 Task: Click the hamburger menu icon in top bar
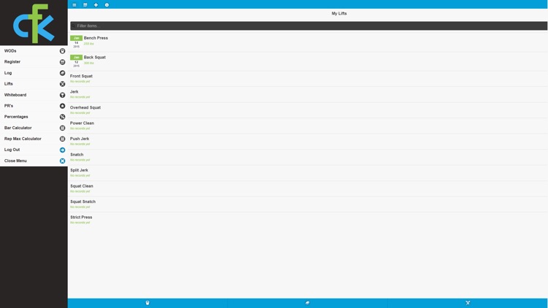click(74, 5)
